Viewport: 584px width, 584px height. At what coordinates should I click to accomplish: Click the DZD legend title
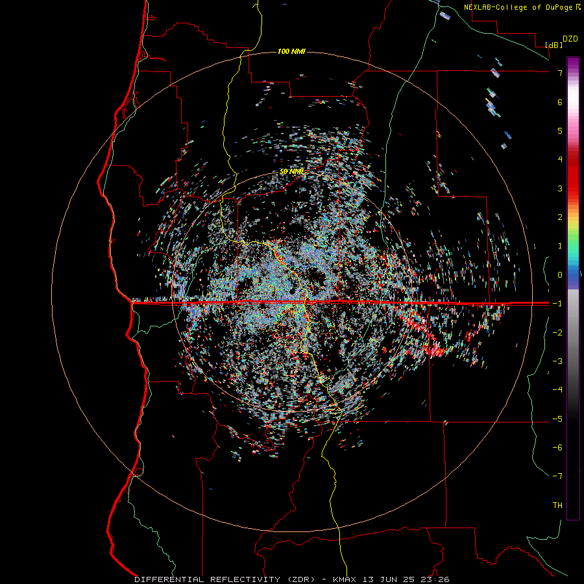click(570, 39)
